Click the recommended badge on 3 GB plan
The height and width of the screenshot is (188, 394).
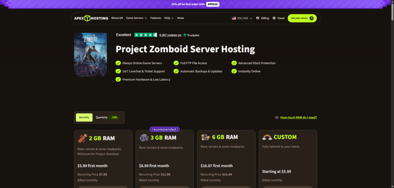point(165,129)
